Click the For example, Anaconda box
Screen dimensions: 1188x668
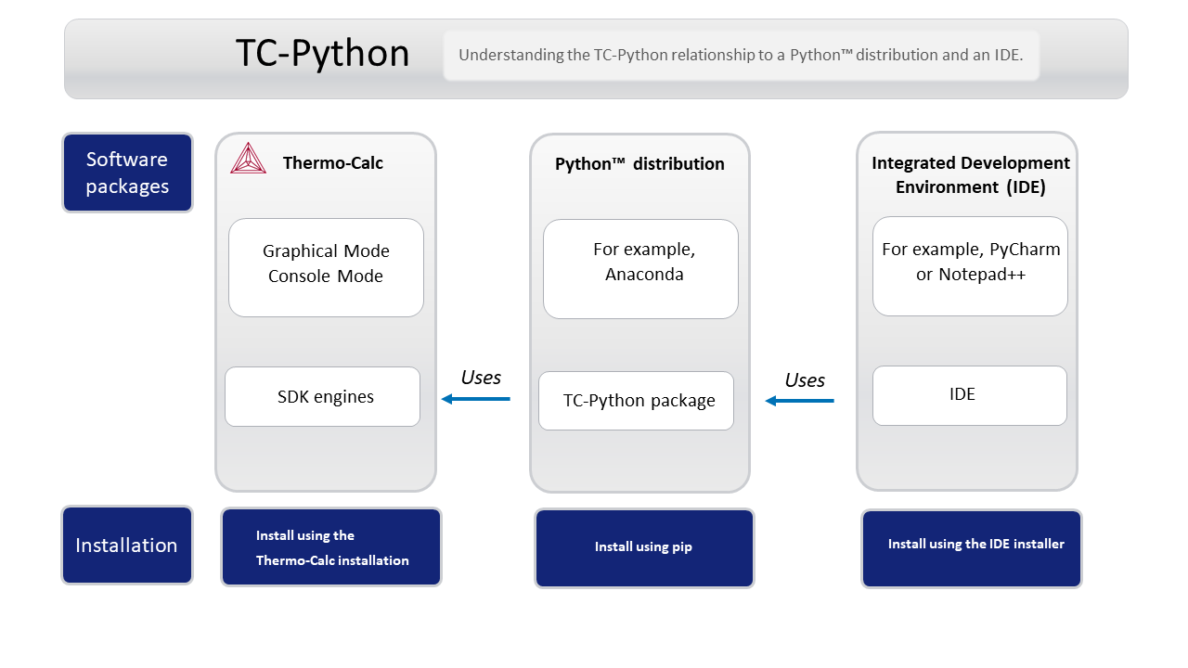(x=640, y=269)
